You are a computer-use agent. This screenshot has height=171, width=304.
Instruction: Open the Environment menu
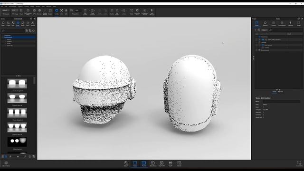12,7
